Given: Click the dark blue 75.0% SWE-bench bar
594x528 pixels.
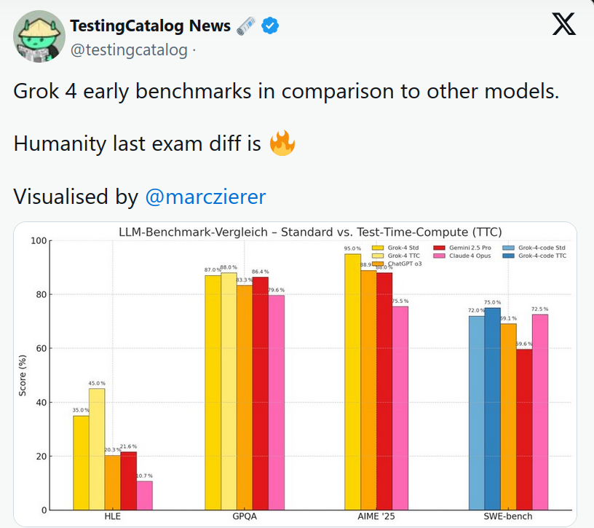Looking at the screenshot, I should (493, 409).
